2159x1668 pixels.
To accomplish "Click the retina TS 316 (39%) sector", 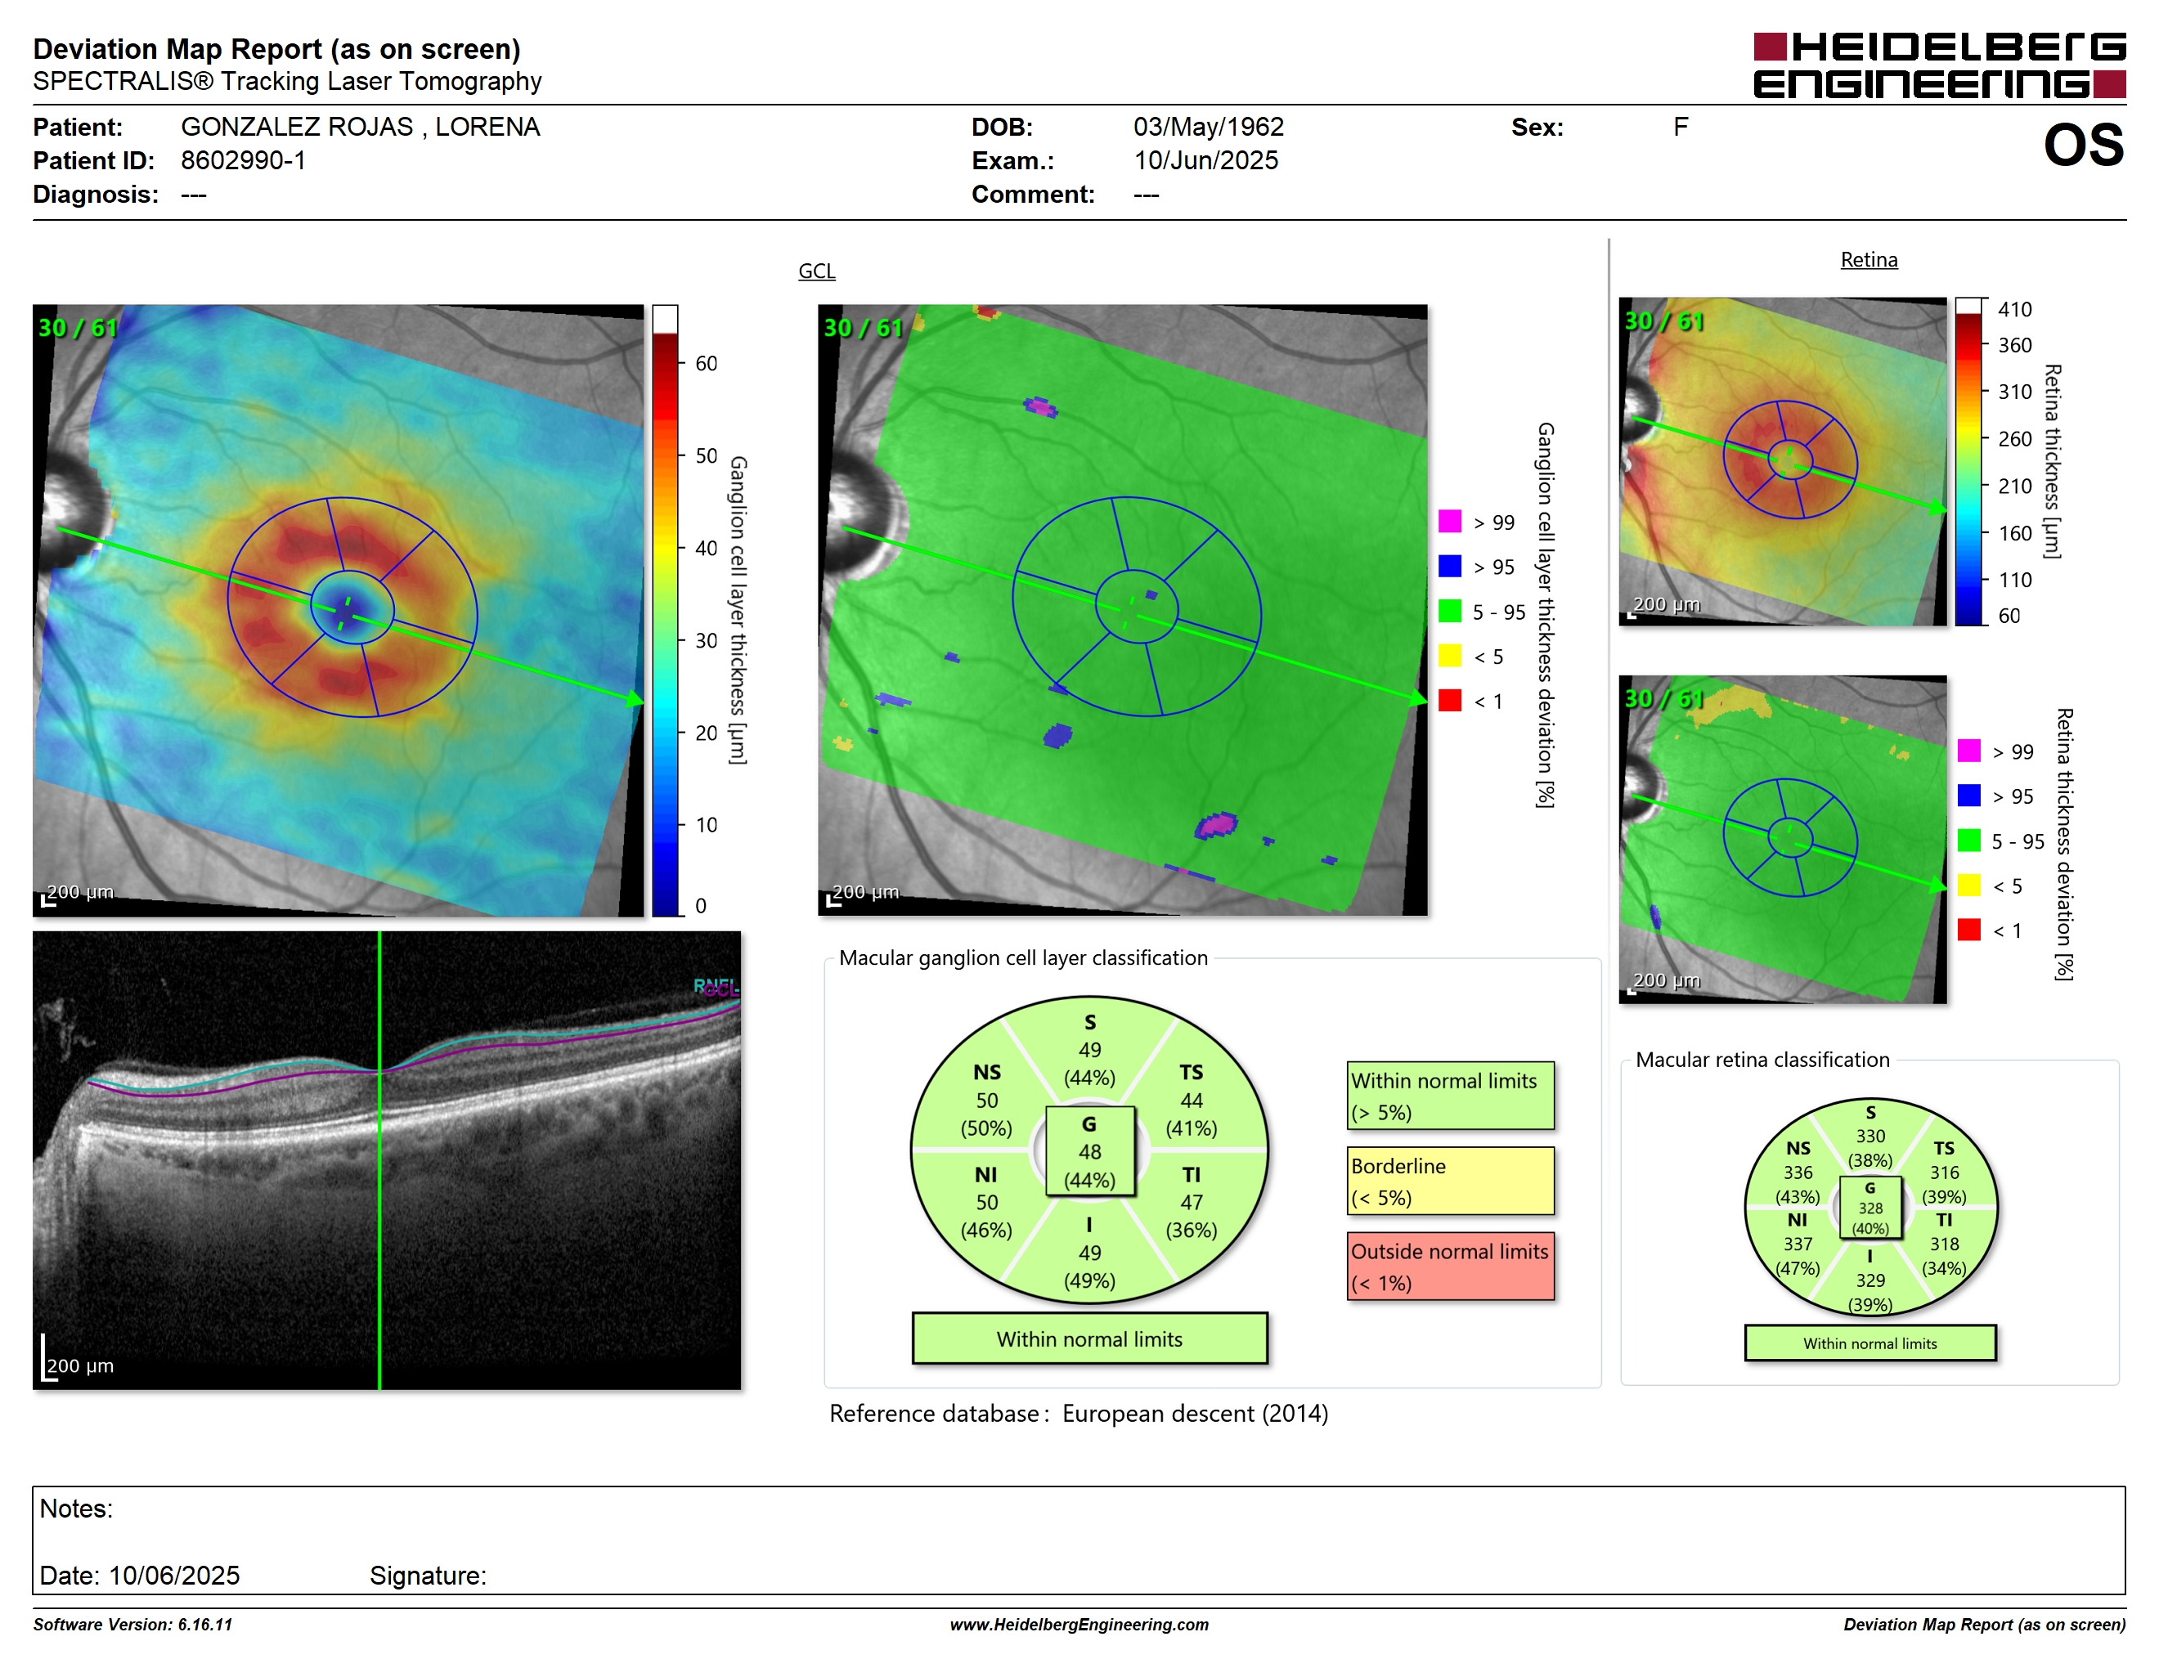I will click(x=1943, y=1172).
